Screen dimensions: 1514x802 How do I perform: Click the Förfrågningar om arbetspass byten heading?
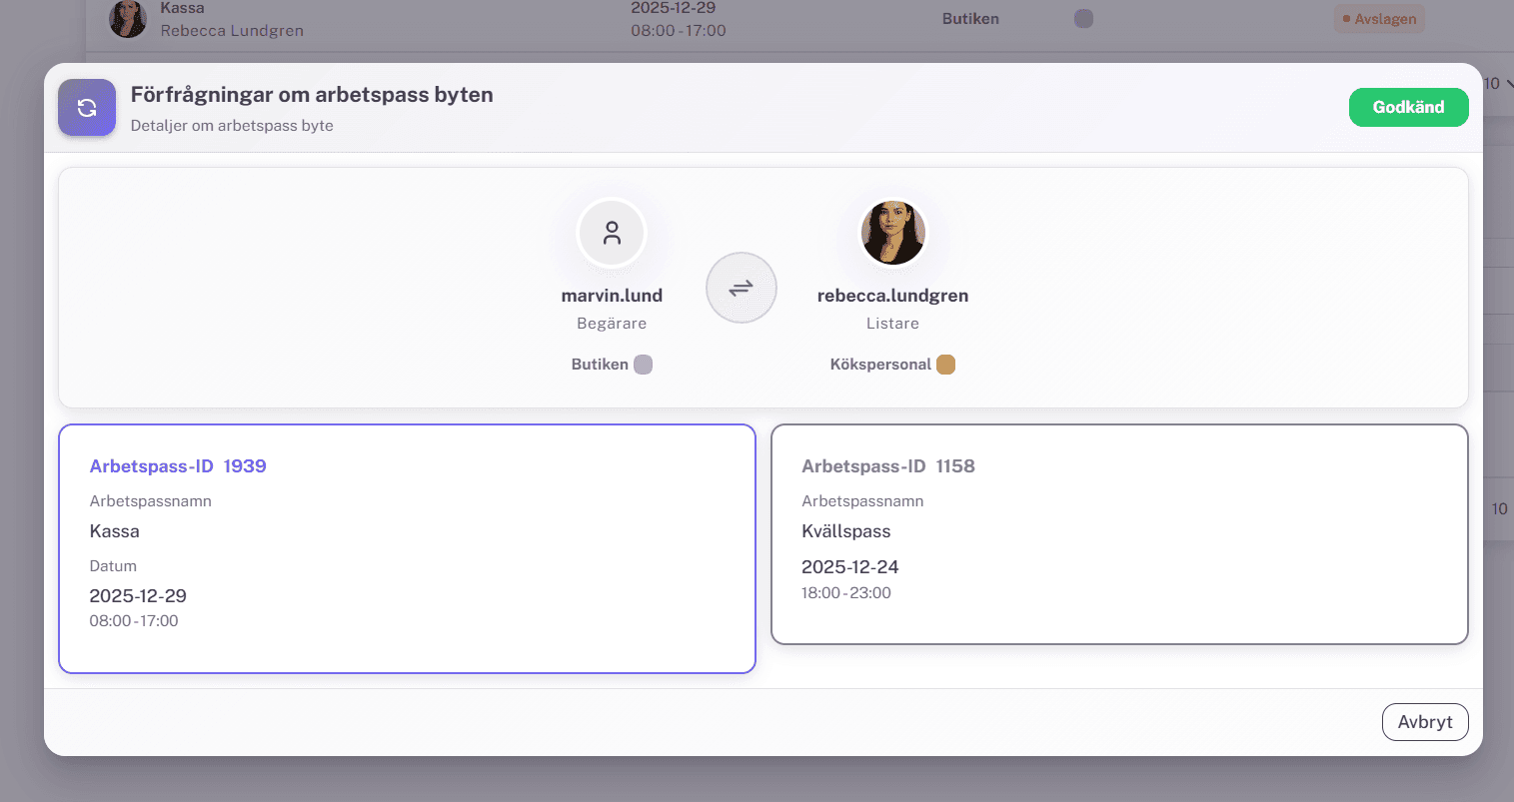point(311,94)
